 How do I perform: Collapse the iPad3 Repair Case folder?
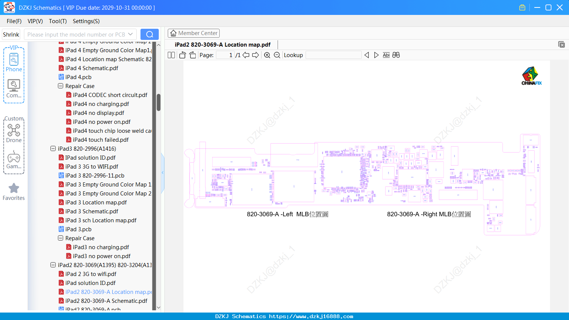point(61,238)
